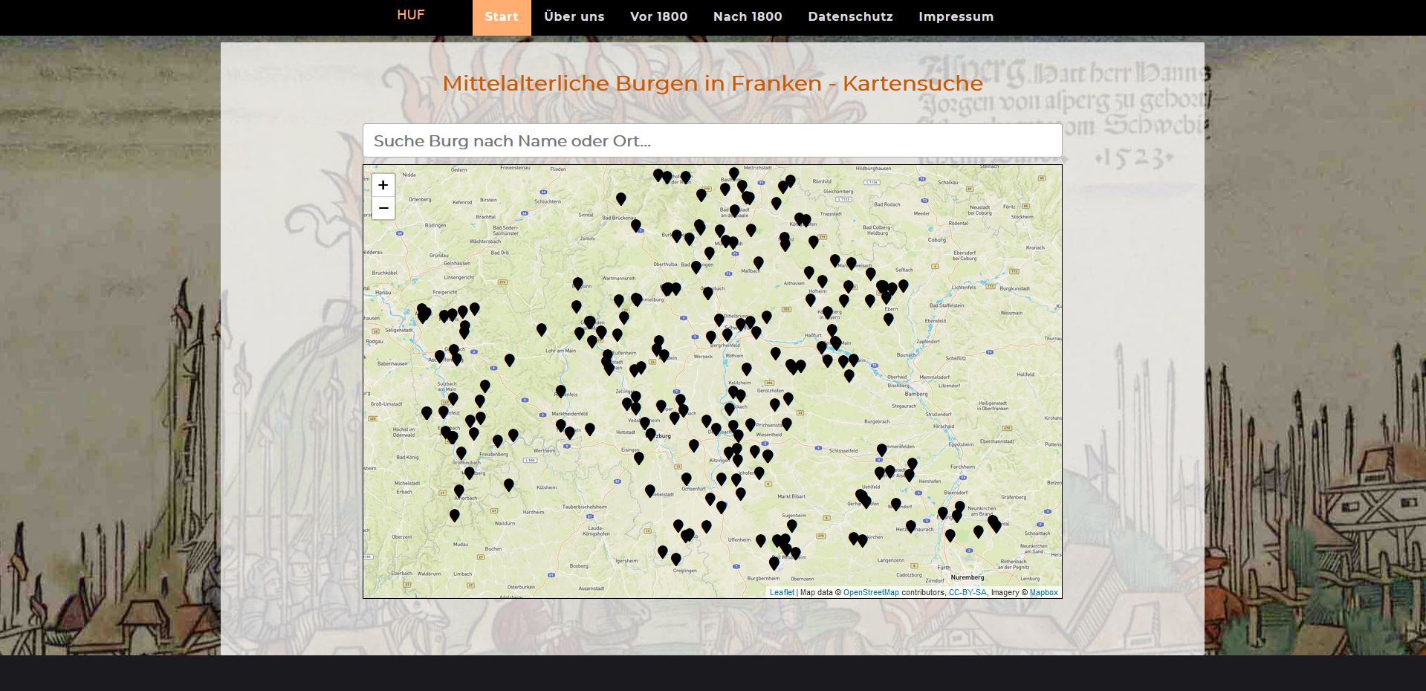Select the topmost marker near Mellrichstadt
This screenshot has height=691, width=1426.
click(734, 174)
